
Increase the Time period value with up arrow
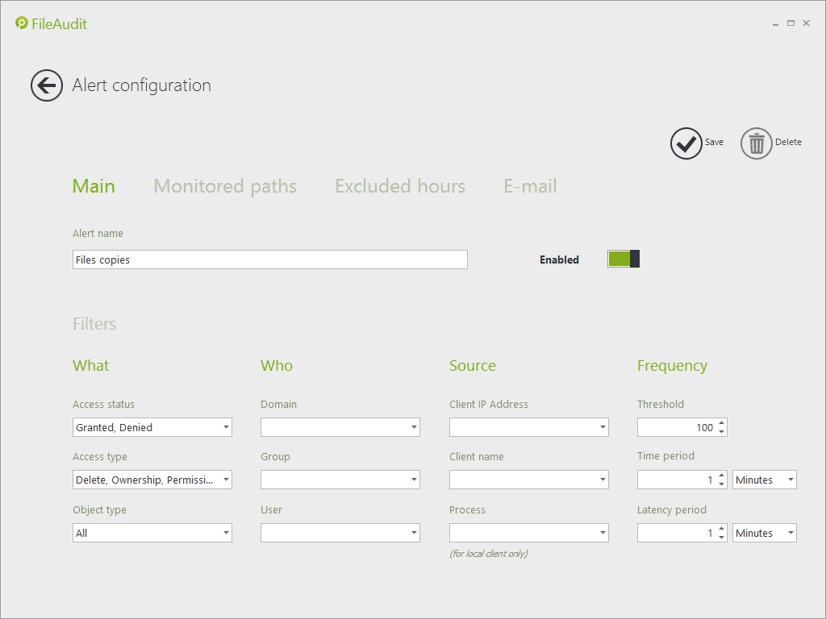(x=721, y=476)
